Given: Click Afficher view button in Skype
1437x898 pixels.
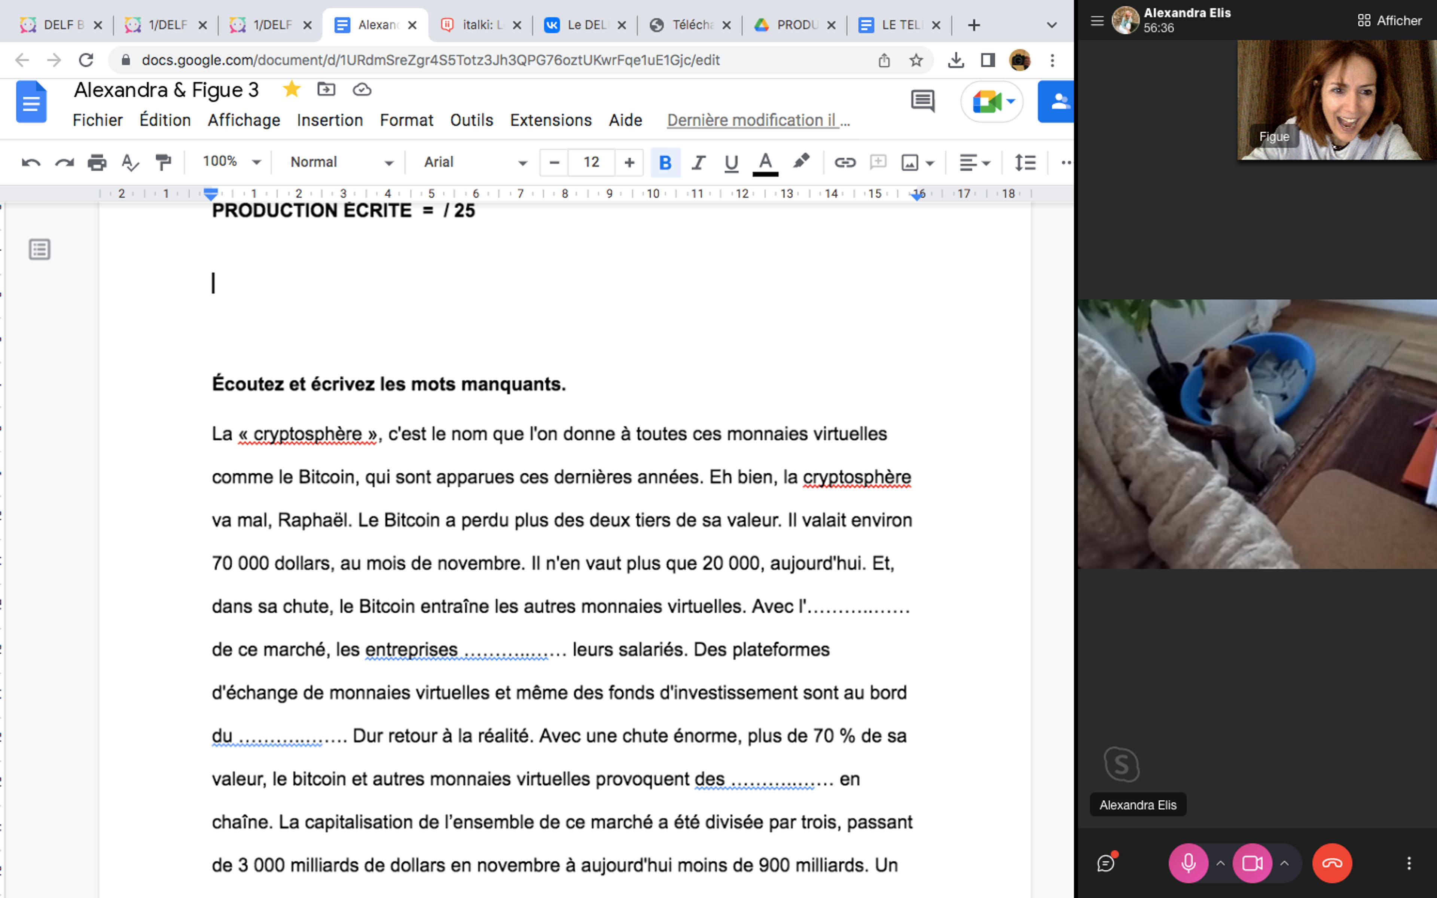Looking at the screenshot, I should (1389, 21).
